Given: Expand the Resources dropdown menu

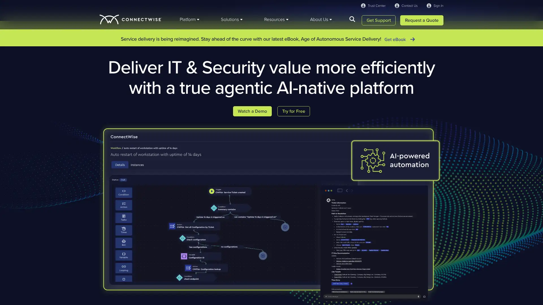Looking at the screenshot, I should (x=276, y=19).
